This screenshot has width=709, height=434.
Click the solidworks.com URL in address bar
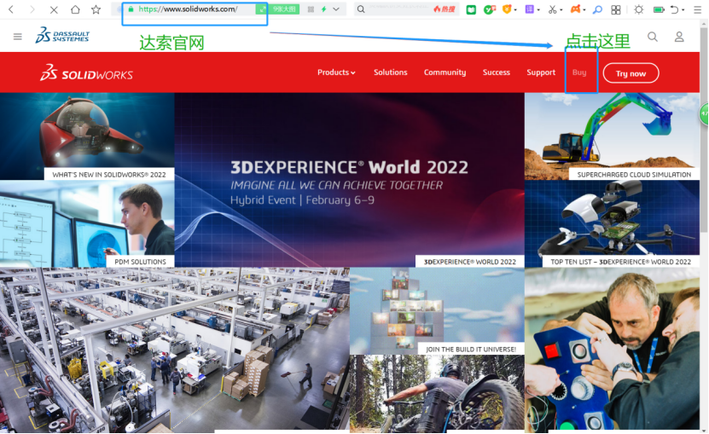click(x=188, y=9)
